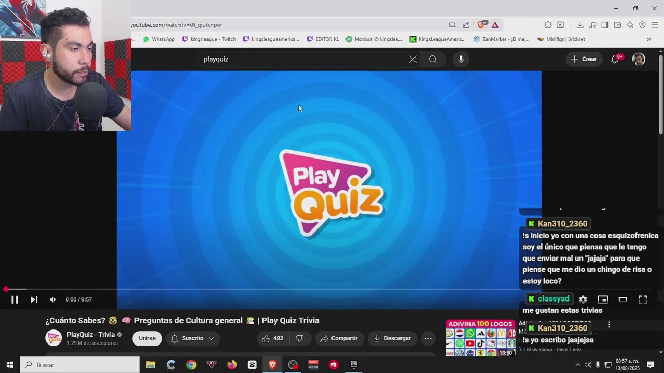The image size is (664, 373).
Task: Open OBS Studio from taskbar
Action: tap(293, 365)
